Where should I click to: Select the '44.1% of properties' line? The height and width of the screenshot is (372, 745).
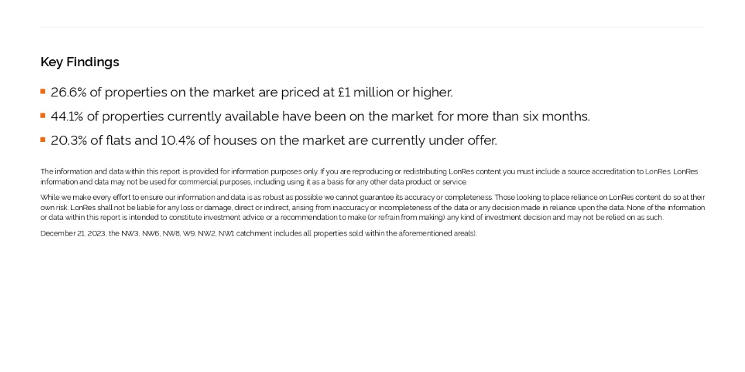(x=320, y=116)
